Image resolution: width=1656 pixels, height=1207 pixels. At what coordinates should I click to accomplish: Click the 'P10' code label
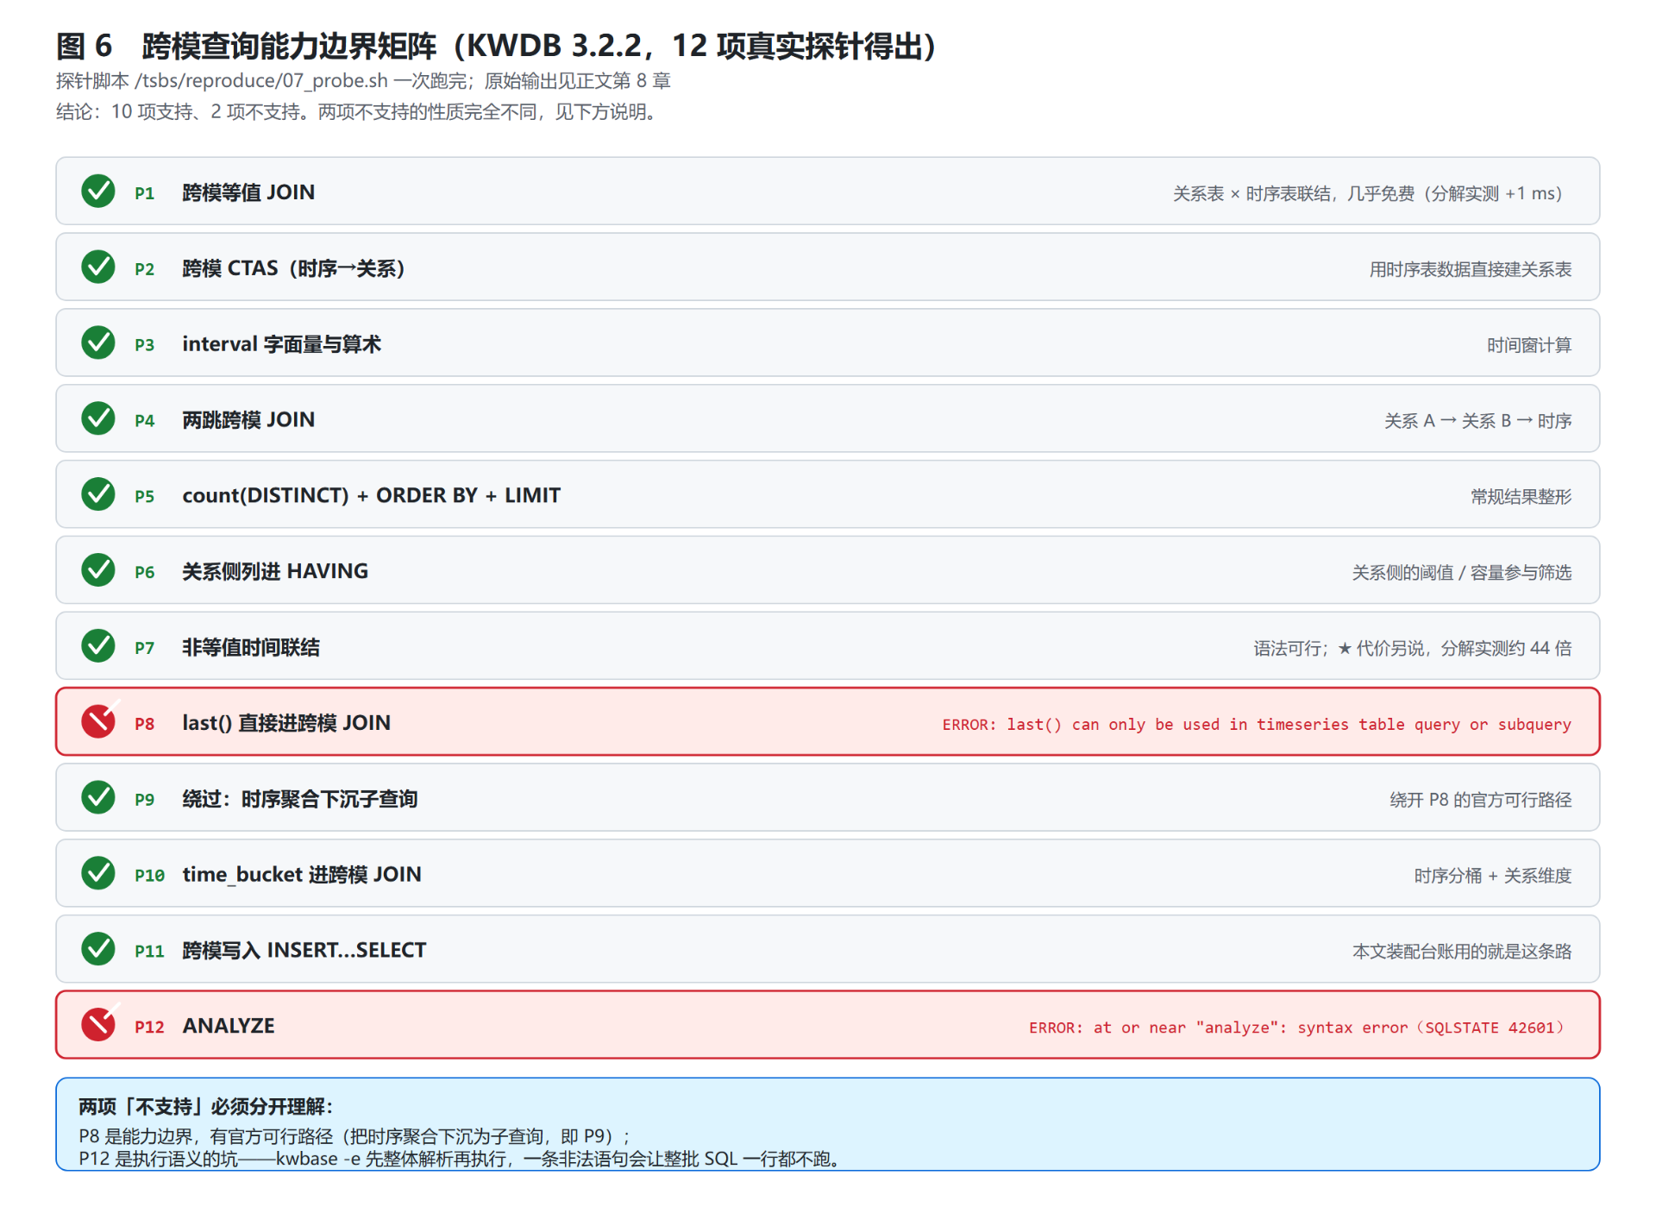coord(149,876)
